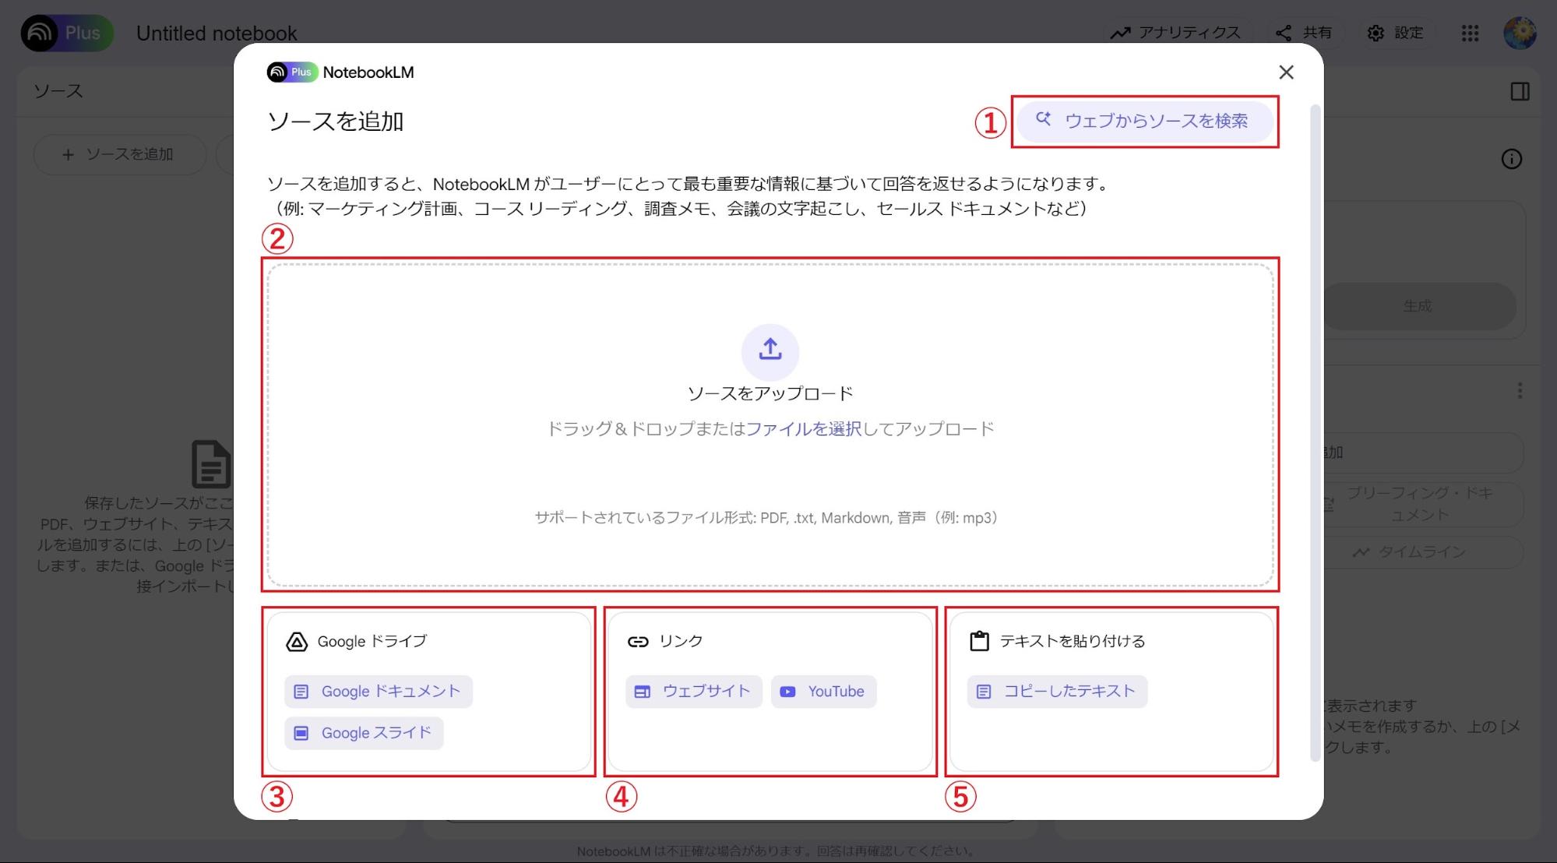Choose the ウェブサイト link option

click(694, 692)
